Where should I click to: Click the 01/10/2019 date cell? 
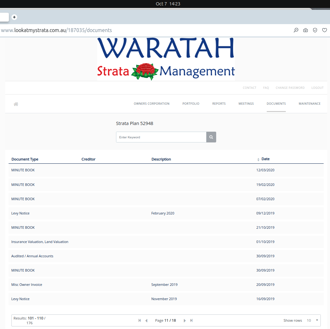point(265,242)
